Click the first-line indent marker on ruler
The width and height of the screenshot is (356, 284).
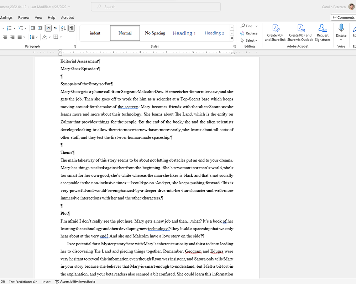coord(60,51)
